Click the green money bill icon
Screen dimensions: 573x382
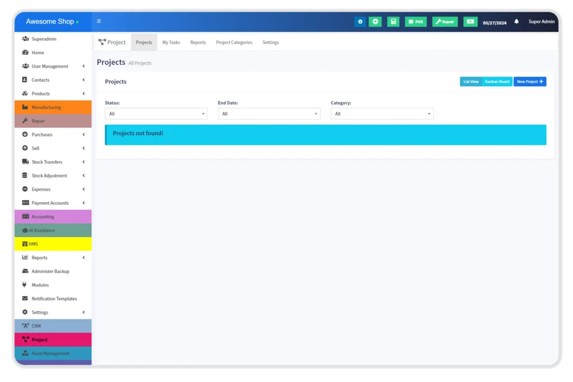pos(470,22)
